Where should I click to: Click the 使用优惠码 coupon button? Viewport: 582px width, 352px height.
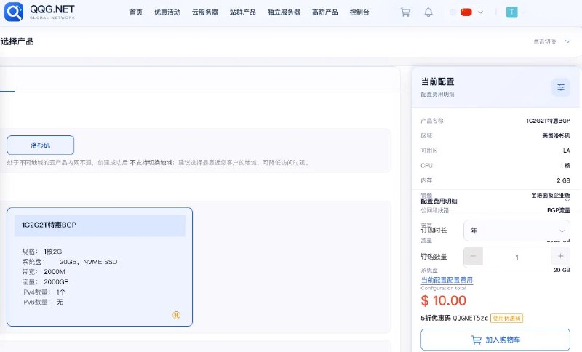point(506,318)
